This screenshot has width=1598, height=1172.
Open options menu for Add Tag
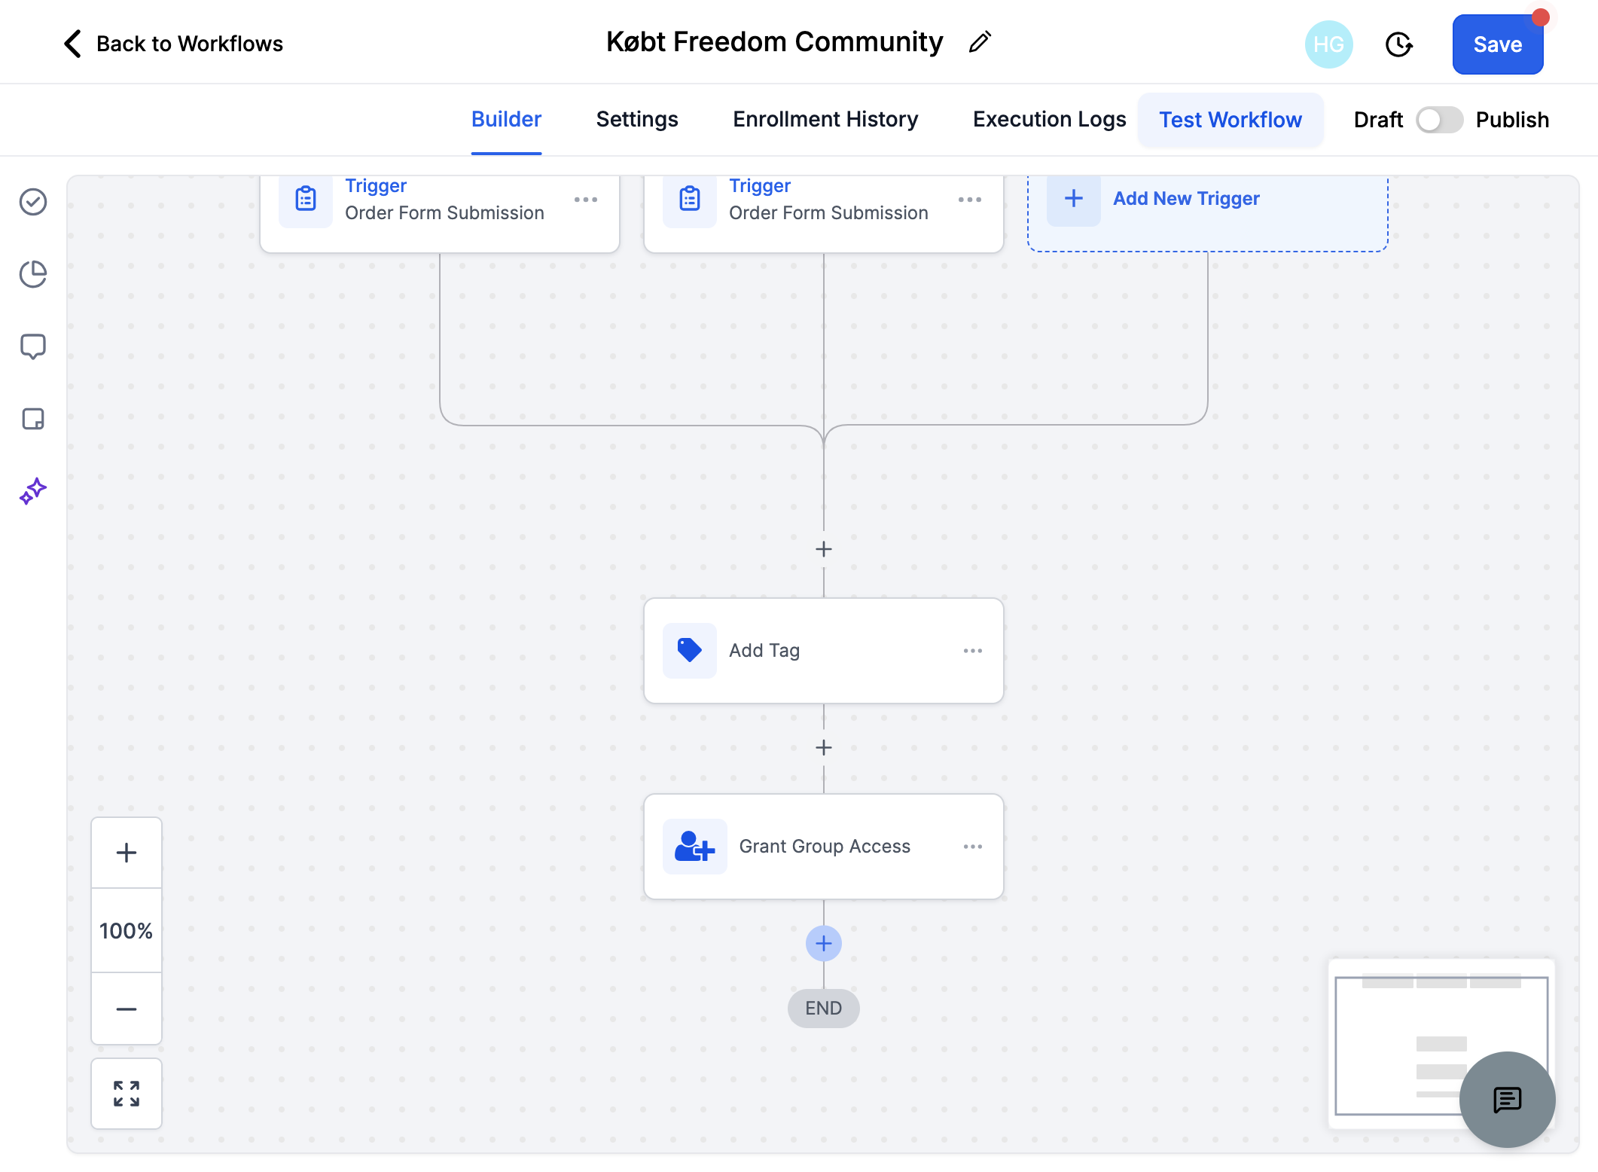click(973, 651)
